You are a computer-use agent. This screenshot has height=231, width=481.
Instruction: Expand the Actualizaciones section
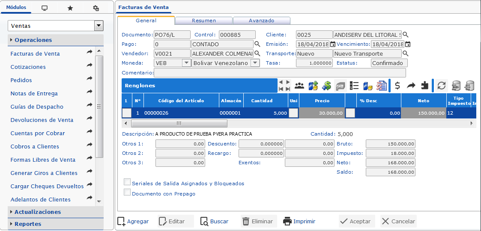(x=37, y=212)
